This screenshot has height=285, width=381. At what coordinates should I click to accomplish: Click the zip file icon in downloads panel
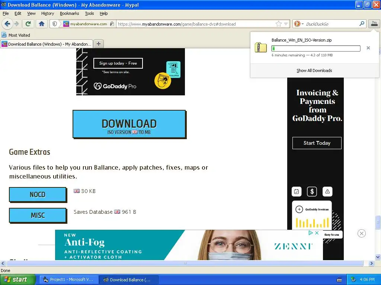pyautogui.click(x=260, y=47)
